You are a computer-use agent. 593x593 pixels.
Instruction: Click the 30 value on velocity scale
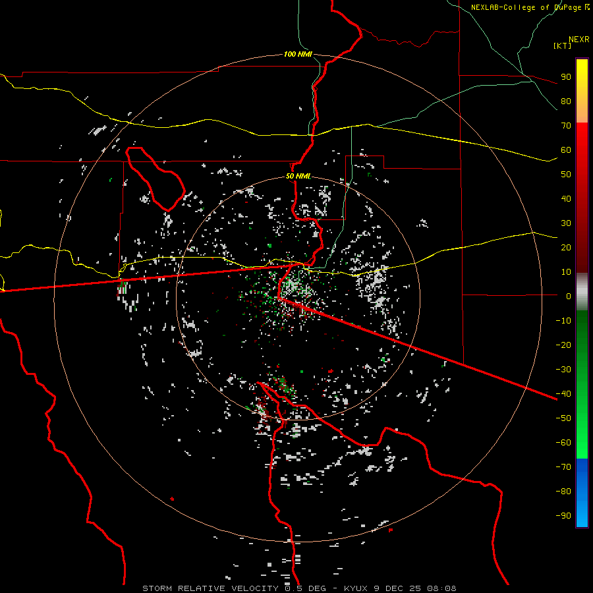pyautogui.click(x=566, y=223)
